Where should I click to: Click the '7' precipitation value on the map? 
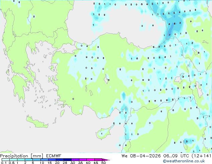(x=170, y=35)
